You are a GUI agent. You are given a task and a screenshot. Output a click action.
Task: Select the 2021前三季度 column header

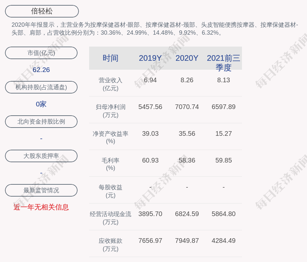coord(223,63)
